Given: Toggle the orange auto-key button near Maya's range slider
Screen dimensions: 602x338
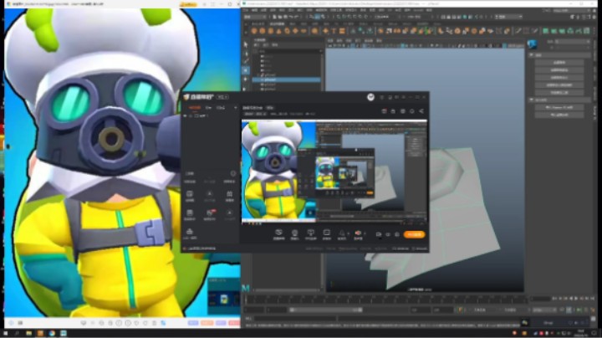Looking at the screenshot, I should [460, 310].
